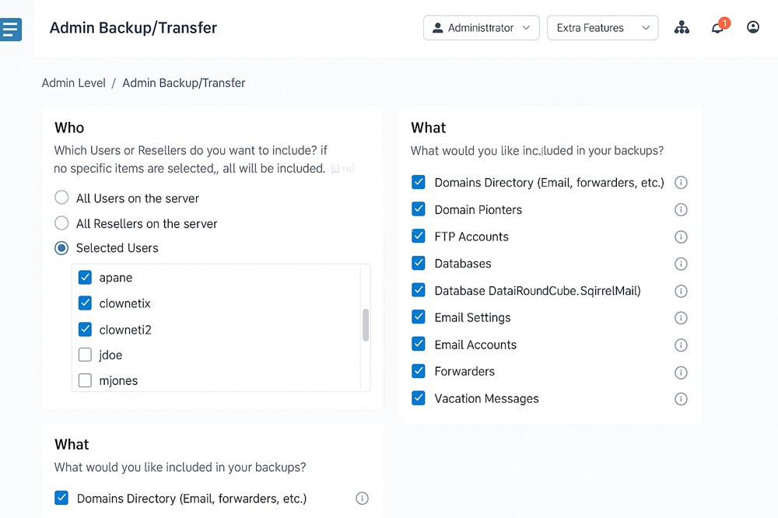The width and height of the screenshot is (778, 518).
Task: Uncheck the Forwarders checkbox
Action: tap(419, 371)
